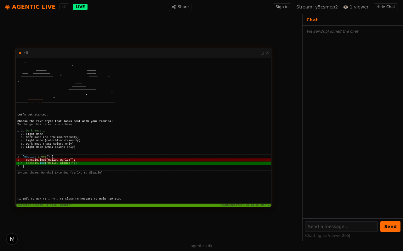Click the orange Send button
The image size is (403, 251).
click(x=390, y=227)
